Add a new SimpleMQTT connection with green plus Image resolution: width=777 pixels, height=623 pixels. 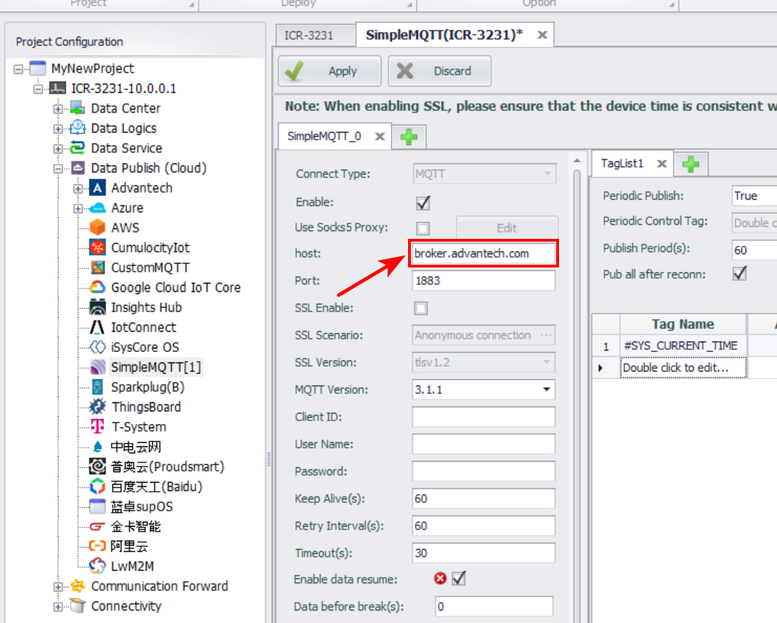[409, 137]
